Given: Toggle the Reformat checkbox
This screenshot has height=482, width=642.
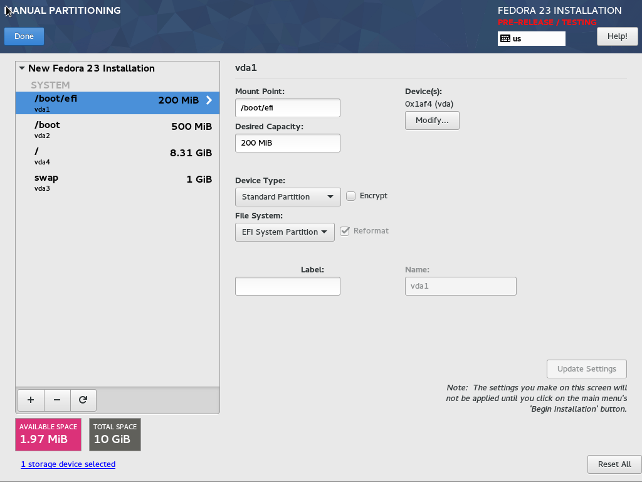Looking at the screenshot, I should pyautogui.click(x=345, y=231).
